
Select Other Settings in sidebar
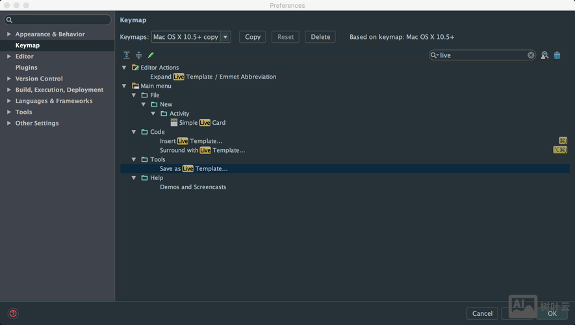tap(37, 123)
